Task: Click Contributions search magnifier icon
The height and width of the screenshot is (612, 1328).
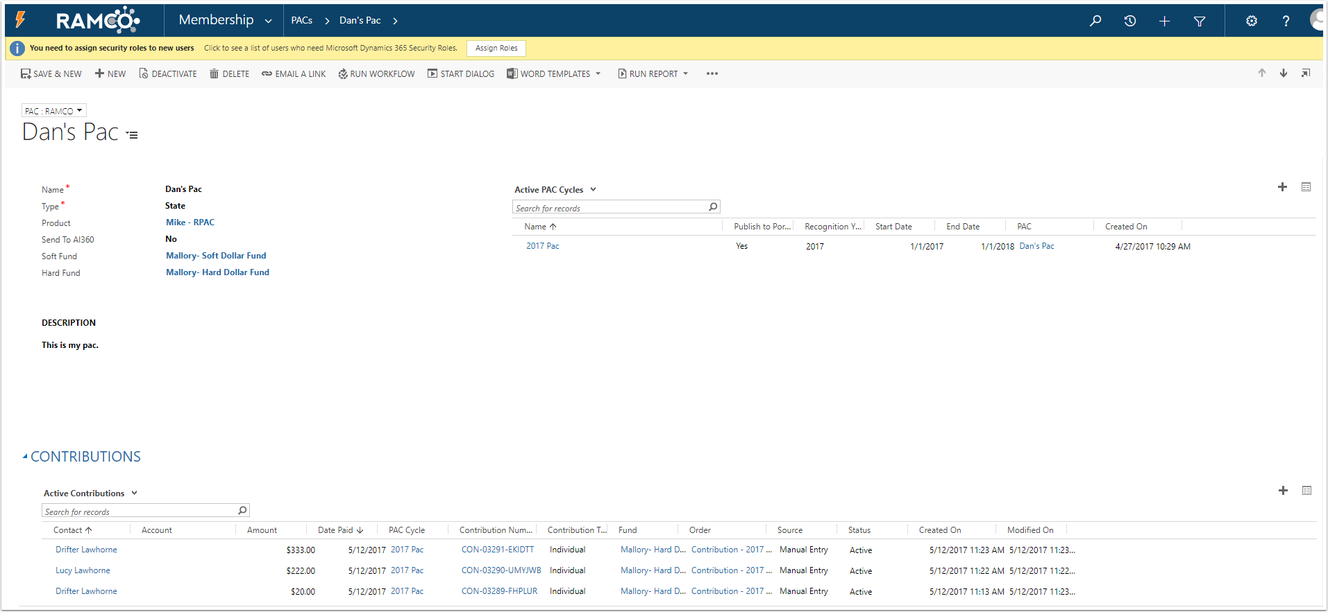Action: click(x=242, y=511)
